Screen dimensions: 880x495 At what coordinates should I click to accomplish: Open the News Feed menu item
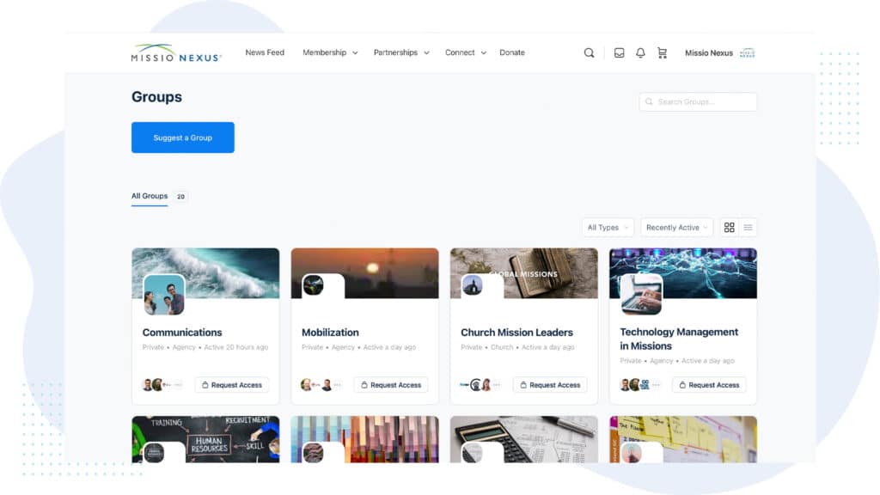tap(265, 53)
